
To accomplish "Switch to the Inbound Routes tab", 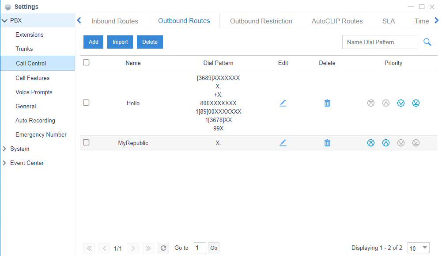I will 115,21.
